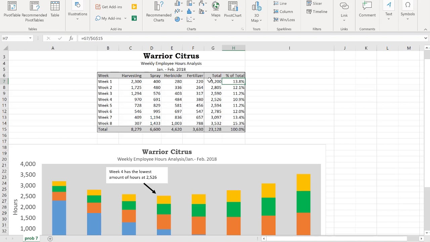Click horizontal scrollbar right arrow
This screenshot has width=430, height=242.
(x=421, y=239)
